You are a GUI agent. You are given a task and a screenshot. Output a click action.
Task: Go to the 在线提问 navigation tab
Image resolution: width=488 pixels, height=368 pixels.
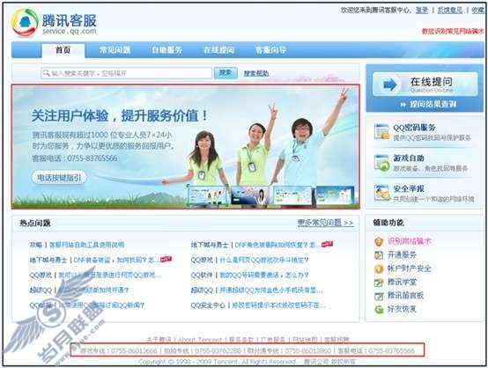[x=218, y=50]
